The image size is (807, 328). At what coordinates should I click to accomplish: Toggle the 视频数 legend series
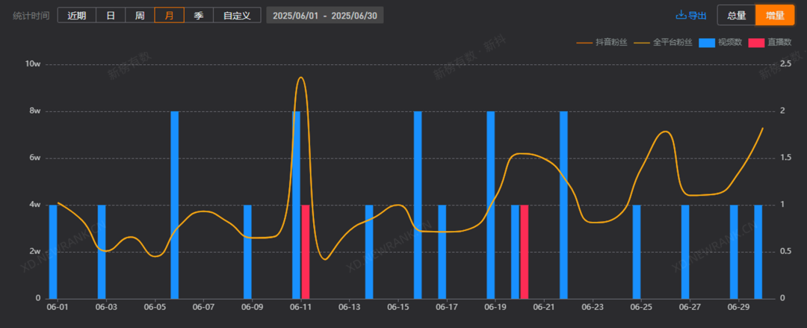pyautogui.click(x=720, y=43)
